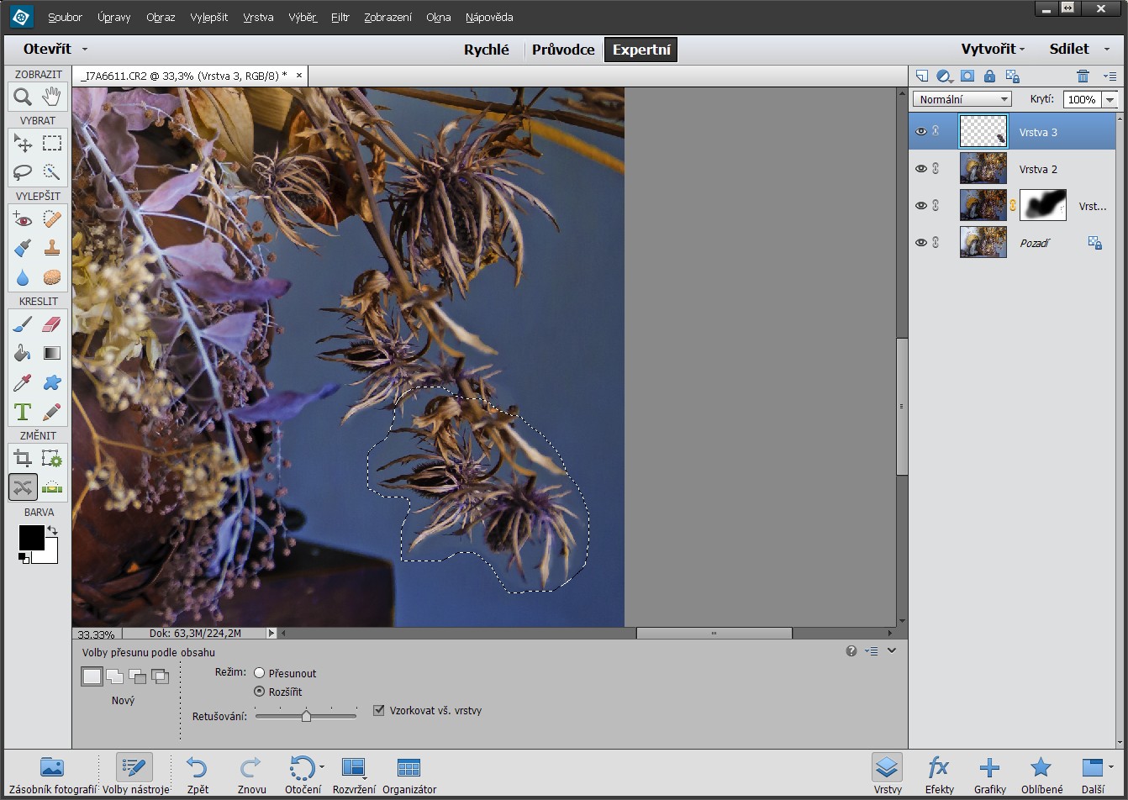
Task: Choose the Eraser tool
Action: 52,324
